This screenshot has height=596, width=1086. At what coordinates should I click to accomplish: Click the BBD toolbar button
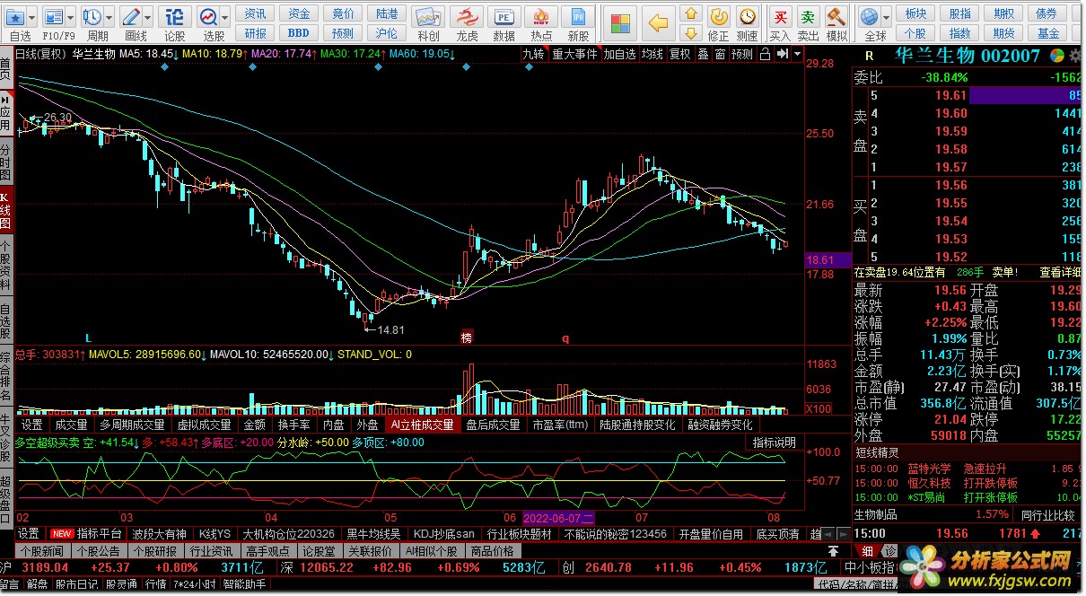point(299,33)
